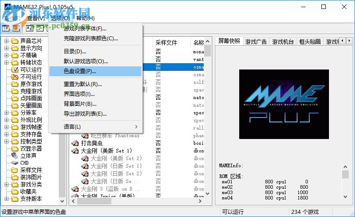This screenshot has width=355, height=217.
Task: Click the icon beside 大金刚 (美版 Set 1)
Action: tap(75, 151)
